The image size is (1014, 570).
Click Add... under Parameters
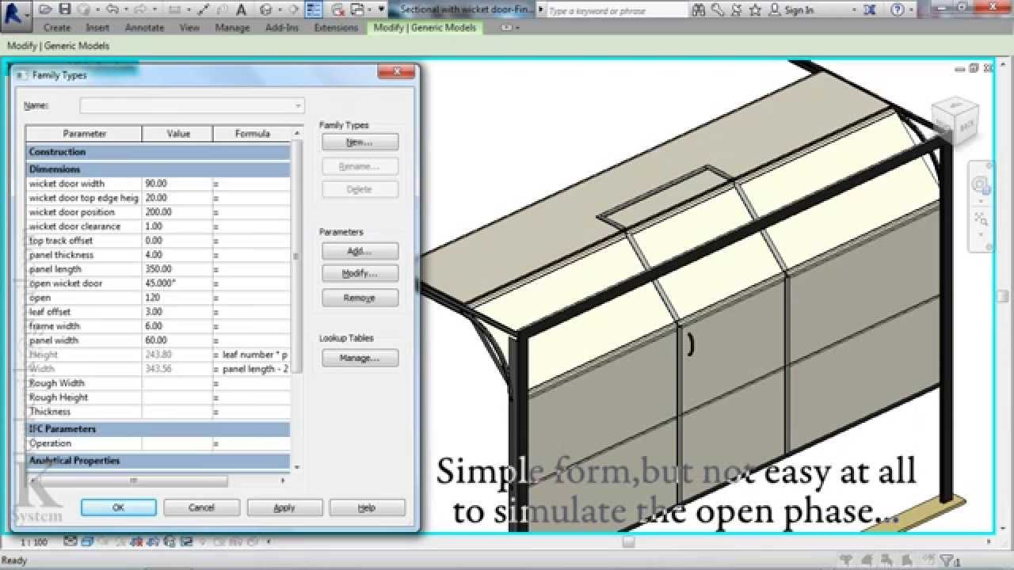(x=360, y=251)
